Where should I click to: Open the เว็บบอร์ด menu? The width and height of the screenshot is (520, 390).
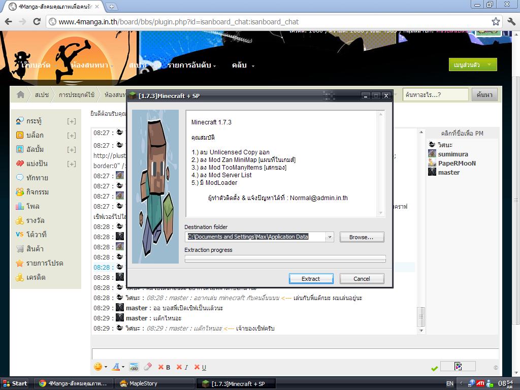[36, 66]
